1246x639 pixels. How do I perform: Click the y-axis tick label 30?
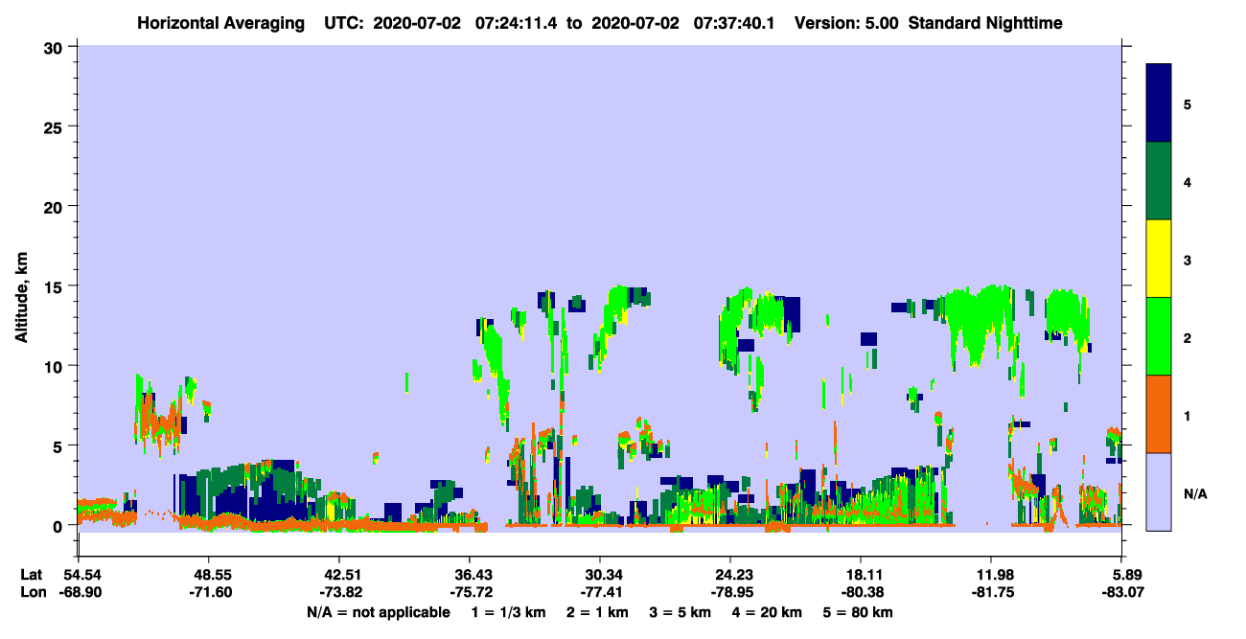pos(56,47)
